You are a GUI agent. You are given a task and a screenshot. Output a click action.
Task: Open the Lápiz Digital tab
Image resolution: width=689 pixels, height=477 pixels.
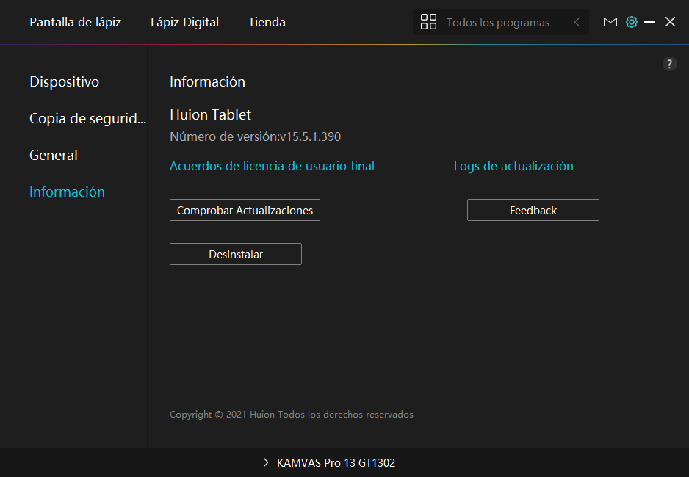[x=184, y=22]
